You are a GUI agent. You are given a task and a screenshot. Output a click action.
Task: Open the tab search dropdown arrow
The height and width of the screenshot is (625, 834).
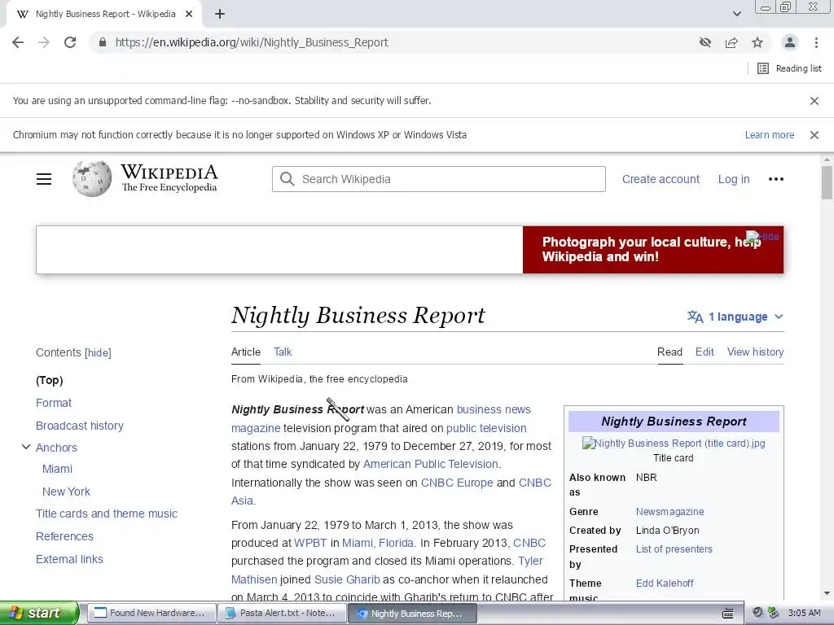[x=736, y=14]
